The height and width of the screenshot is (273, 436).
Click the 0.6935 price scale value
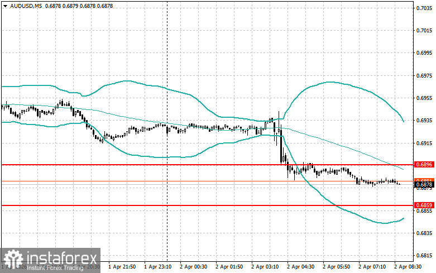coord(424,121)
